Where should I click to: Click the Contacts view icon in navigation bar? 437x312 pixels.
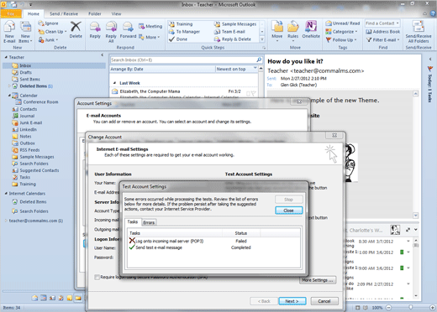click(x=52, y=298)
